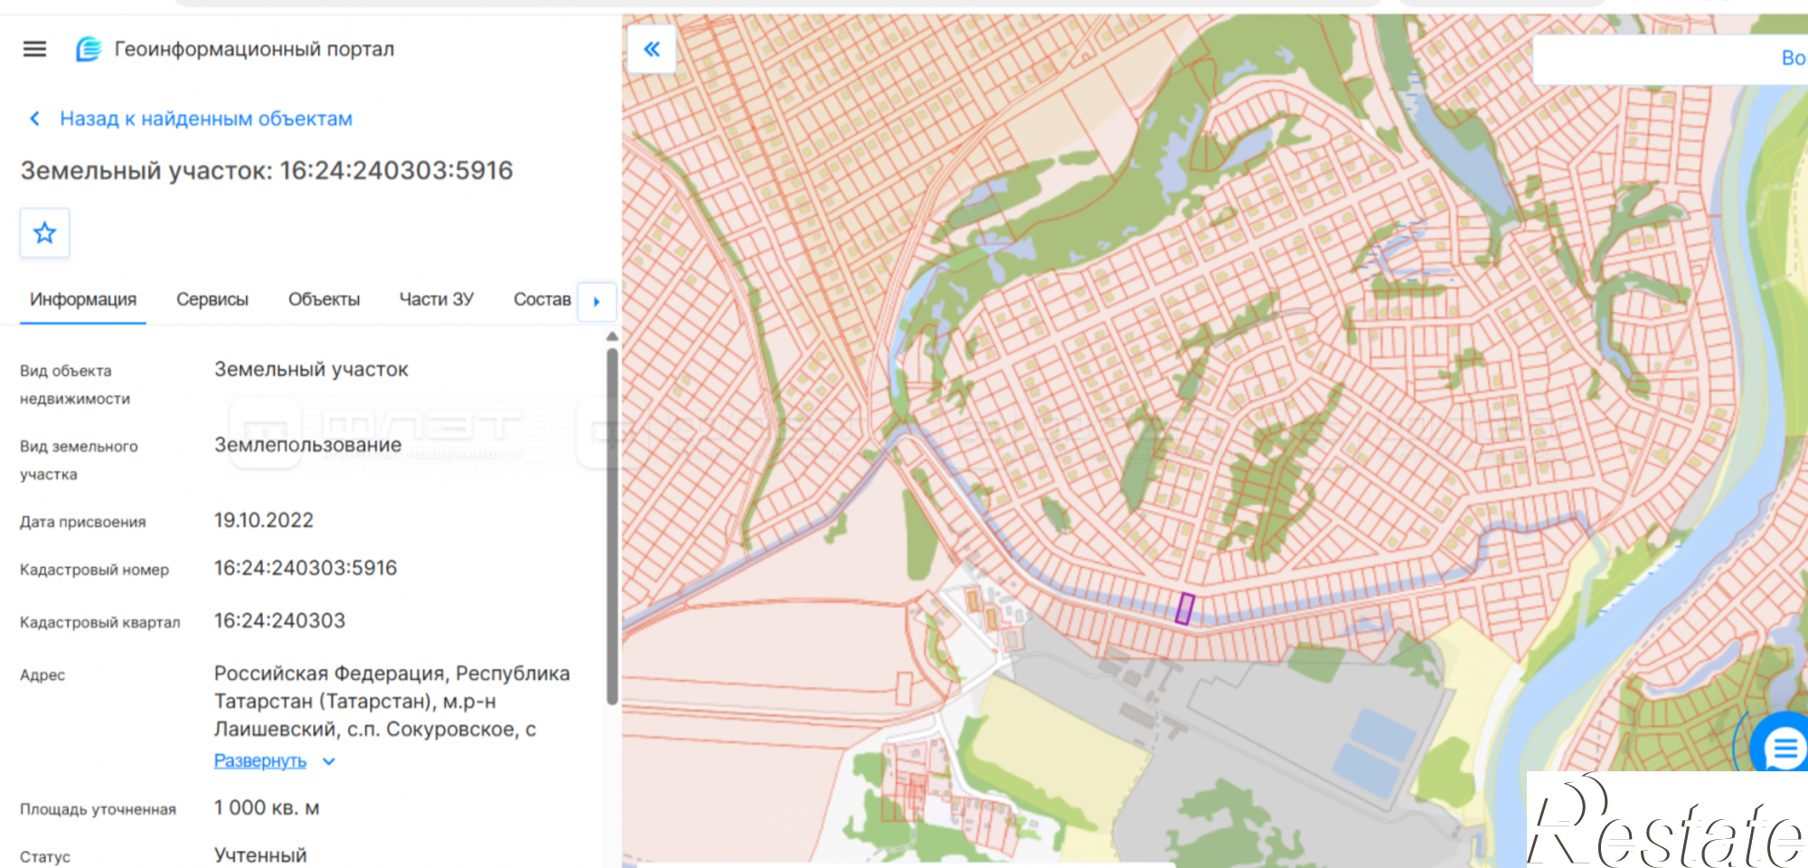Click chevron next to Развернуть
Image resolution: width=1808 pixels, height=868 pixels.
coord(329,761)
